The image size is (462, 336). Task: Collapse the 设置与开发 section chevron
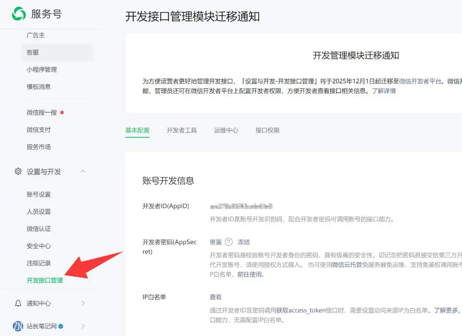click(x=83, y=172)
